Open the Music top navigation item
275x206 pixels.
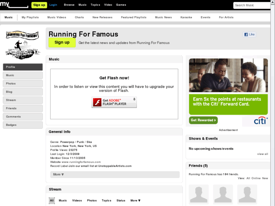coord(82,5)
